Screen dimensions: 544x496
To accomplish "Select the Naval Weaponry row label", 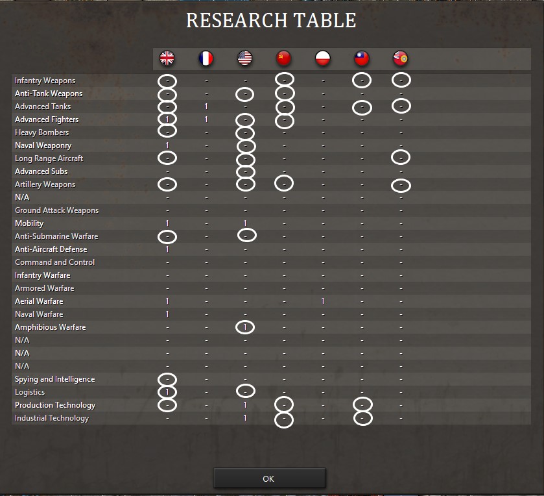I will point(43,145).
